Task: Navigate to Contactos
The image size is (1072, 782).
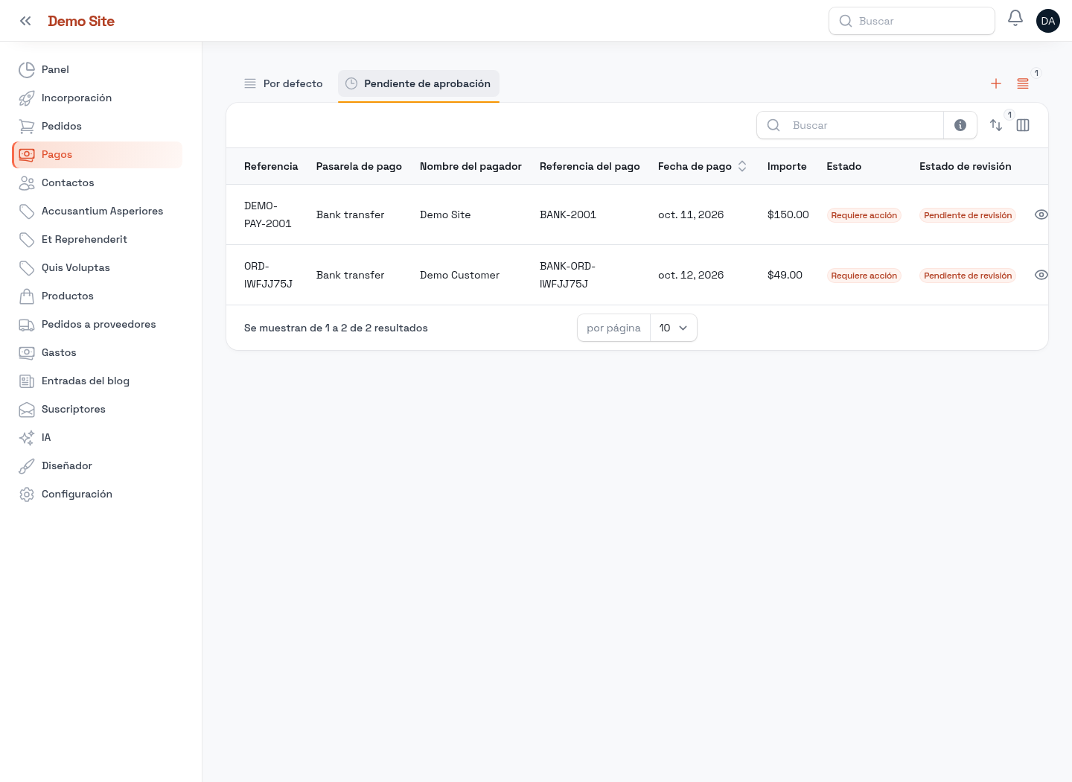Action: click(98, 182)
